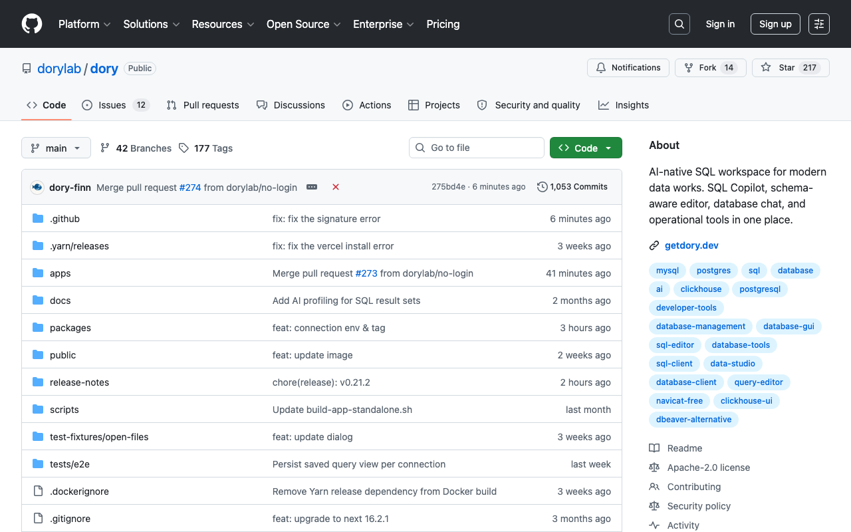Image resolution: width=851 pixels, height=532 pixels.
Task: Click the GitHub logo icon
Action: coord(32,24)
